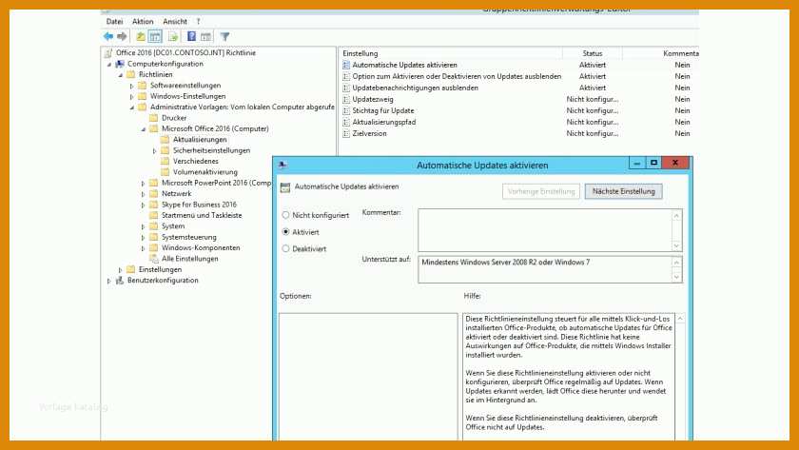Select the Deaktiviert radio button
The image size is (799, 450).
point(286,248)
